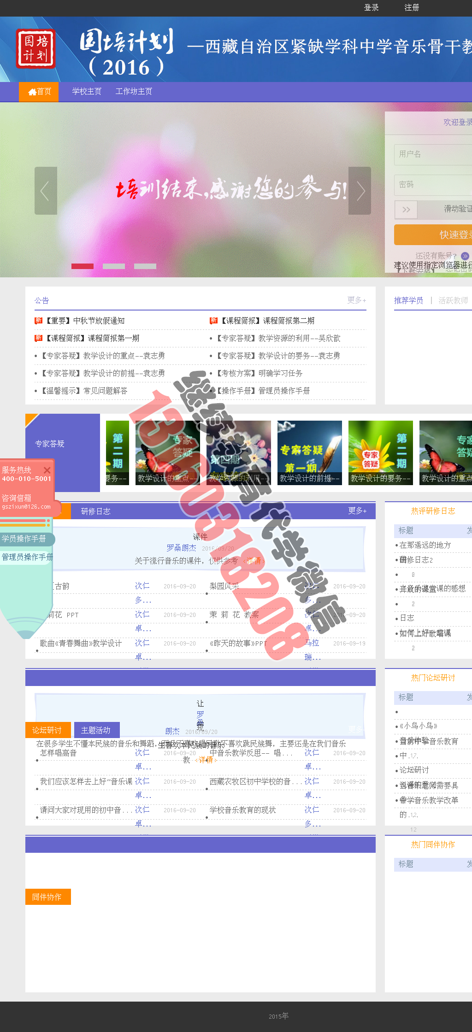Open 详情 beside 关于流行音乐的课件
Screen dimensions: 472x1032
click(x=253, y=561)
